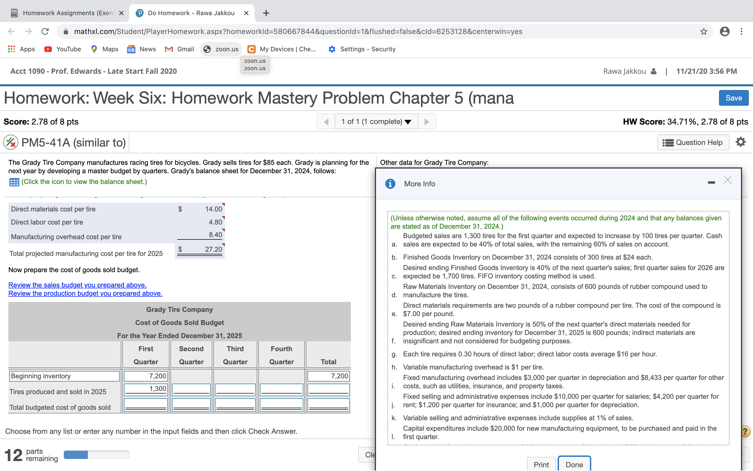Open Review the sales budget link

click(77, 285)
